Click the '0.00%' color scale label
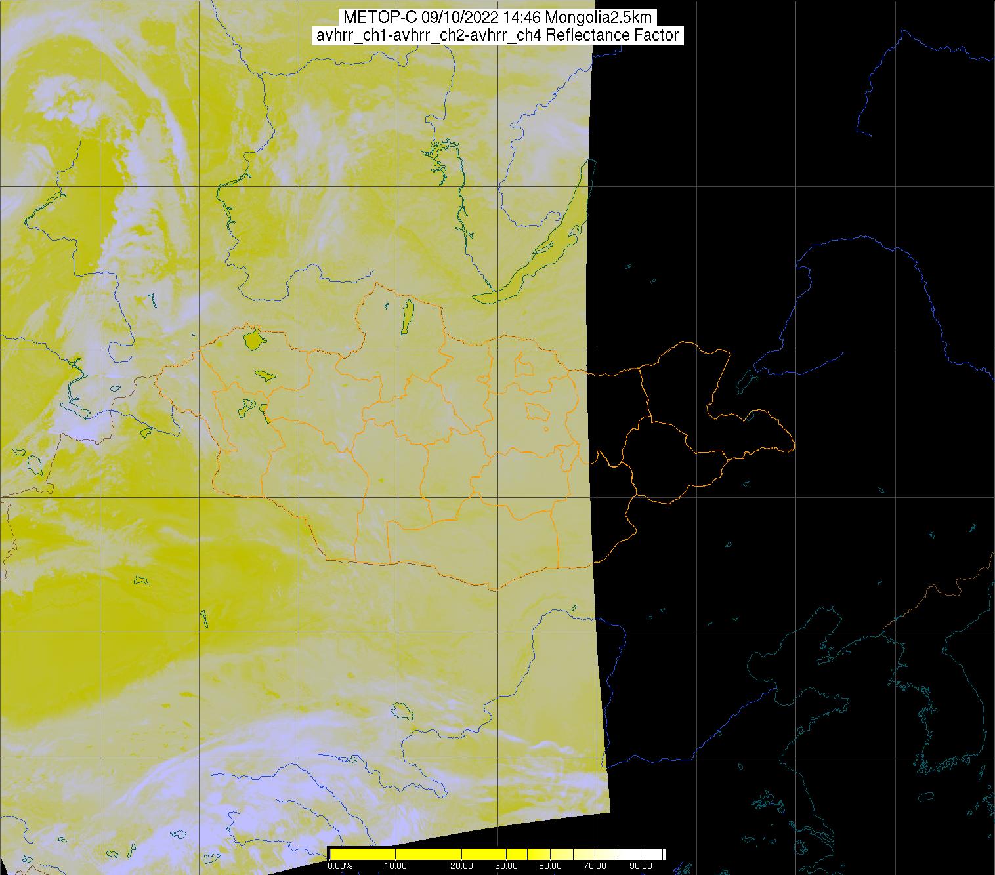 [340, 866]
